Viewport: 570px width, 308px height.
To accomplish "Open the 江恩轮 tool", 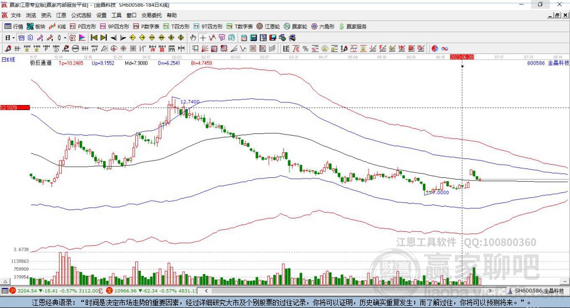I will point(268,27).
